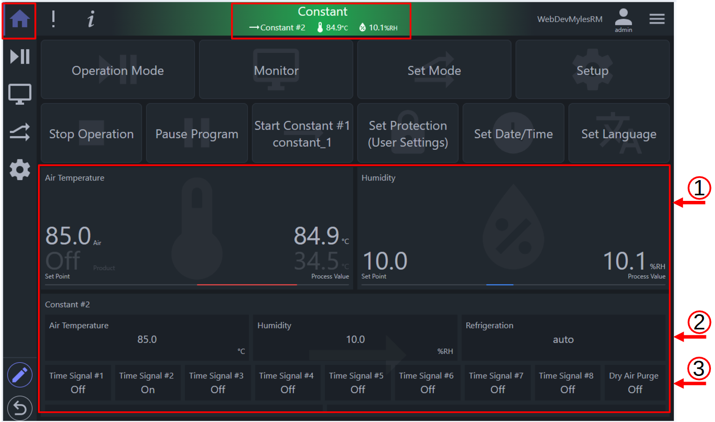Edit Constant #2 Humidity field

[x=355, y=337]
